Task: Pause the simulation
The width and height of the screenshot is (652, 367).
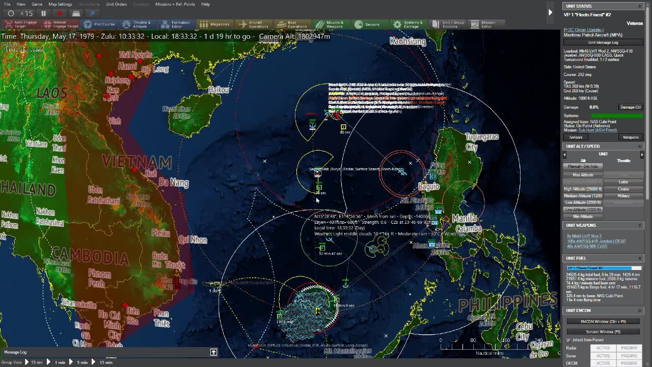Action: tap(44, 13)
